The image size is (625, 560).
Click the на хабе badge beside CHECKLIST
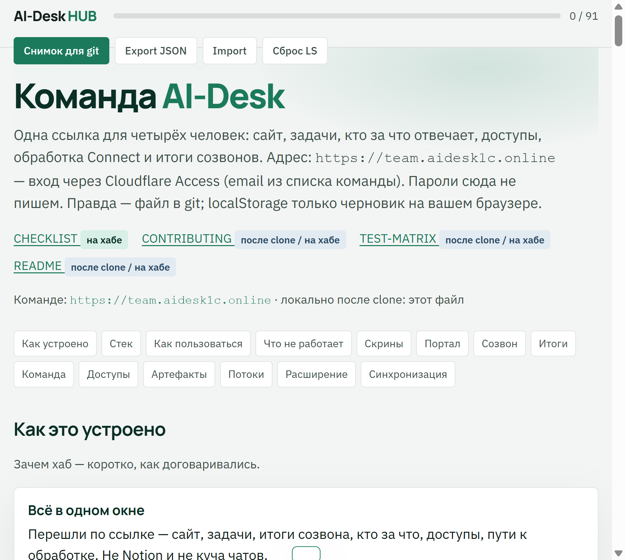104,240
